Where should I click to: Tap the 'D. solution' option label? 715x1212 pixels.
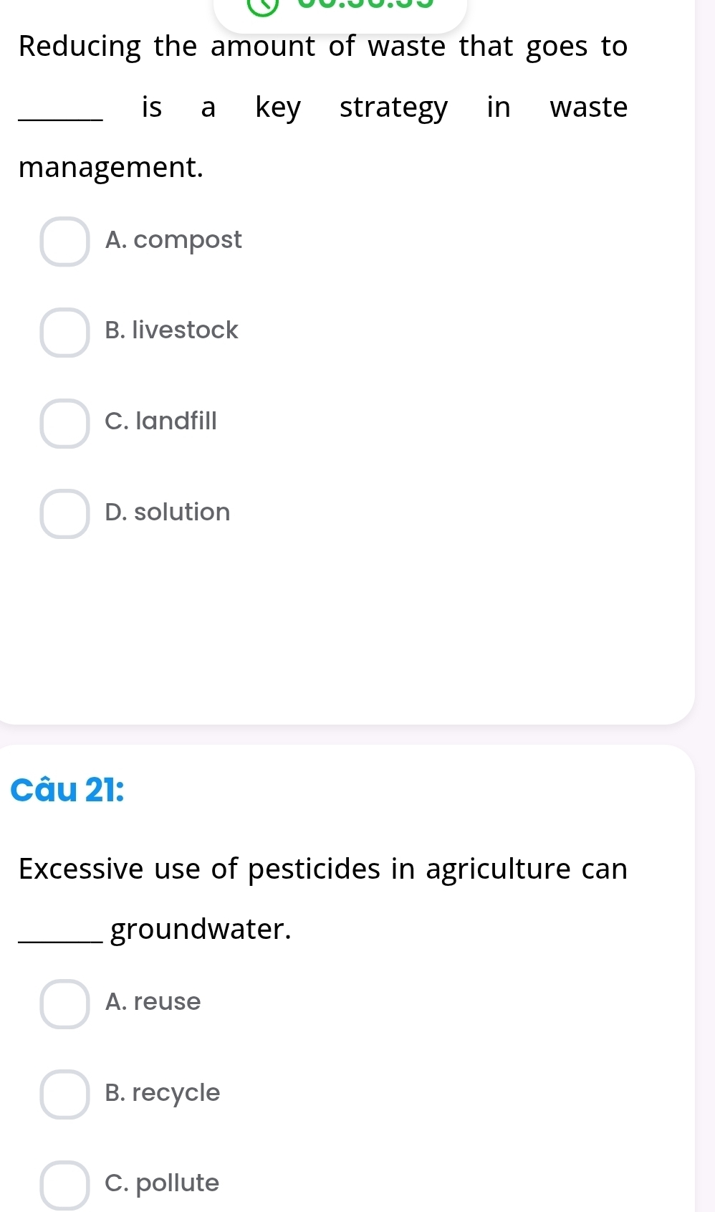click(x=168, y=512)
